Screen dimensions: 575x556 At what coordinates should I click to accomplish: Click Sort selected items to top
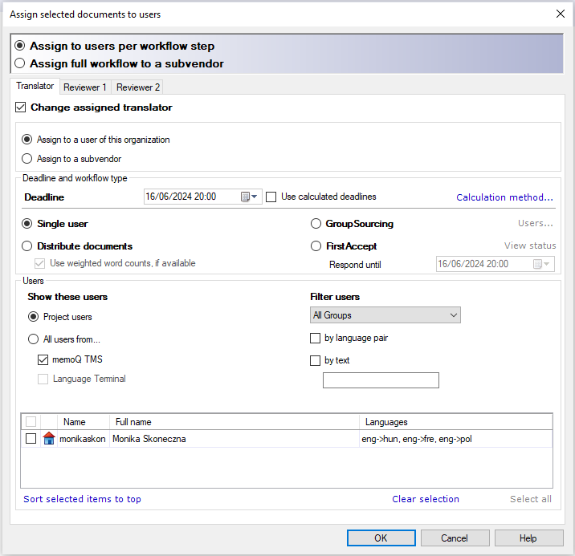click(82, 499)
